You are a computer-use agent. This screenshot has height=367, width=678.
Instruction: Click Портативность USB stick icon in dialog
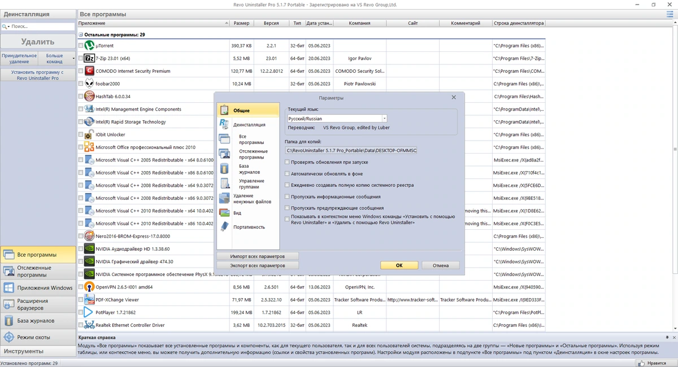click(x=224, y=227)
